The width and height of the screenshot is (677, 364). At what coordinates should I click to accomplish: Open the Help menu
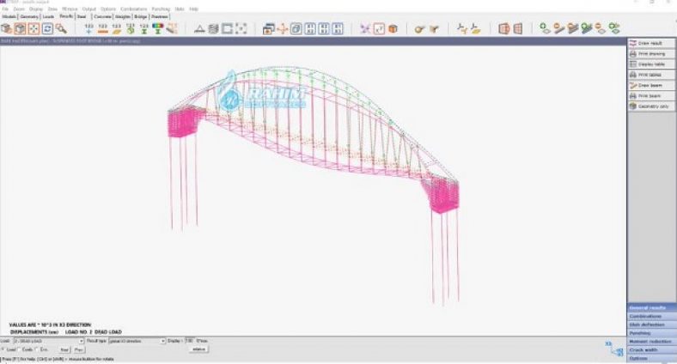click(194, 9)
